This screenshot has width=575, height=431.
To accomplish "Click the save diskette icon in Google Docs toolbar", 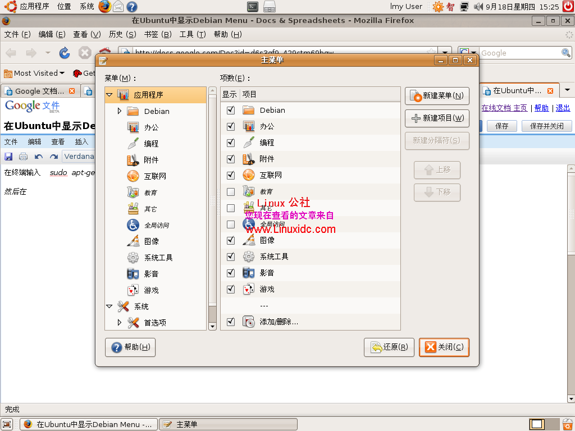I will click(7, 157).
